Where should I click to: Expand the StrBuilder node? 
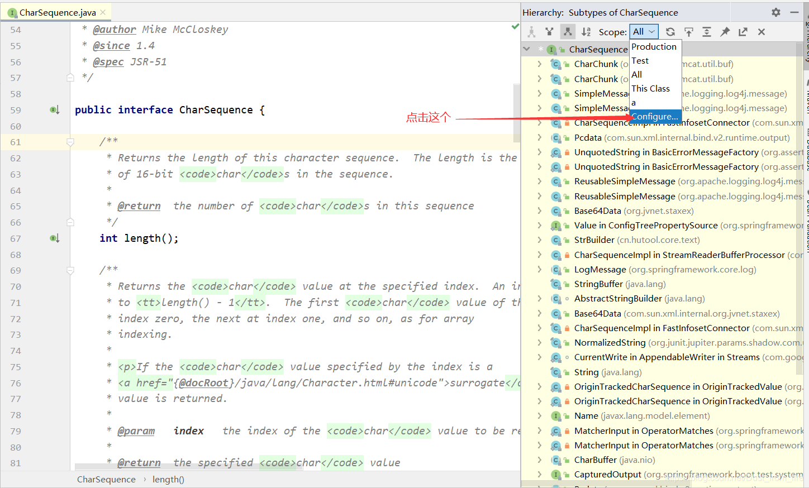click(539, 240)
